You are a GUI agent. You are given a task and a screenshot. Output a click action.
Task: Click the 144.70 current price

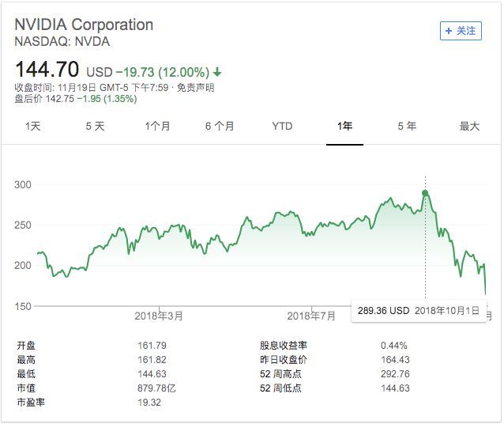[x=47, y=70]
